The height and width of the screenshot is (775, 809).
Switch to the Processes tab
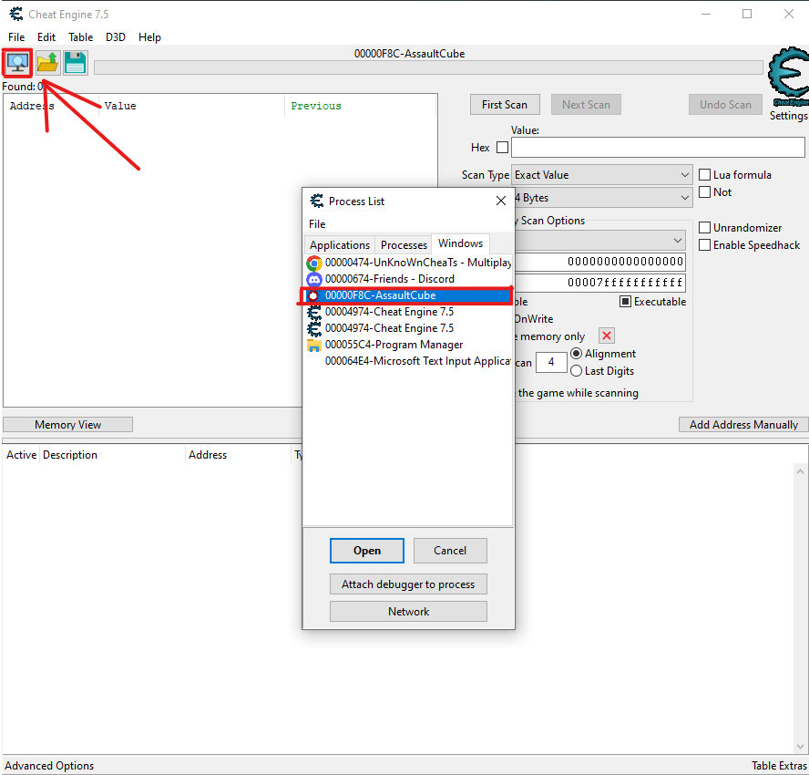click(404, 244)
